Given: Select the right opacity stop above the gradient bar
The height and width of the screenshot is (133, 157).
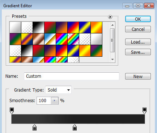Looking at the screenshot, I should (144, 110).
